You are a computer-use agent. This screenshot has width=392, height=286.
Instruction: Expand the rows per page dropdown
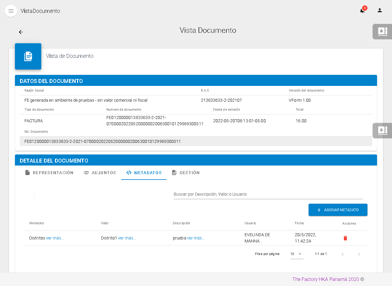coord(296,254)
